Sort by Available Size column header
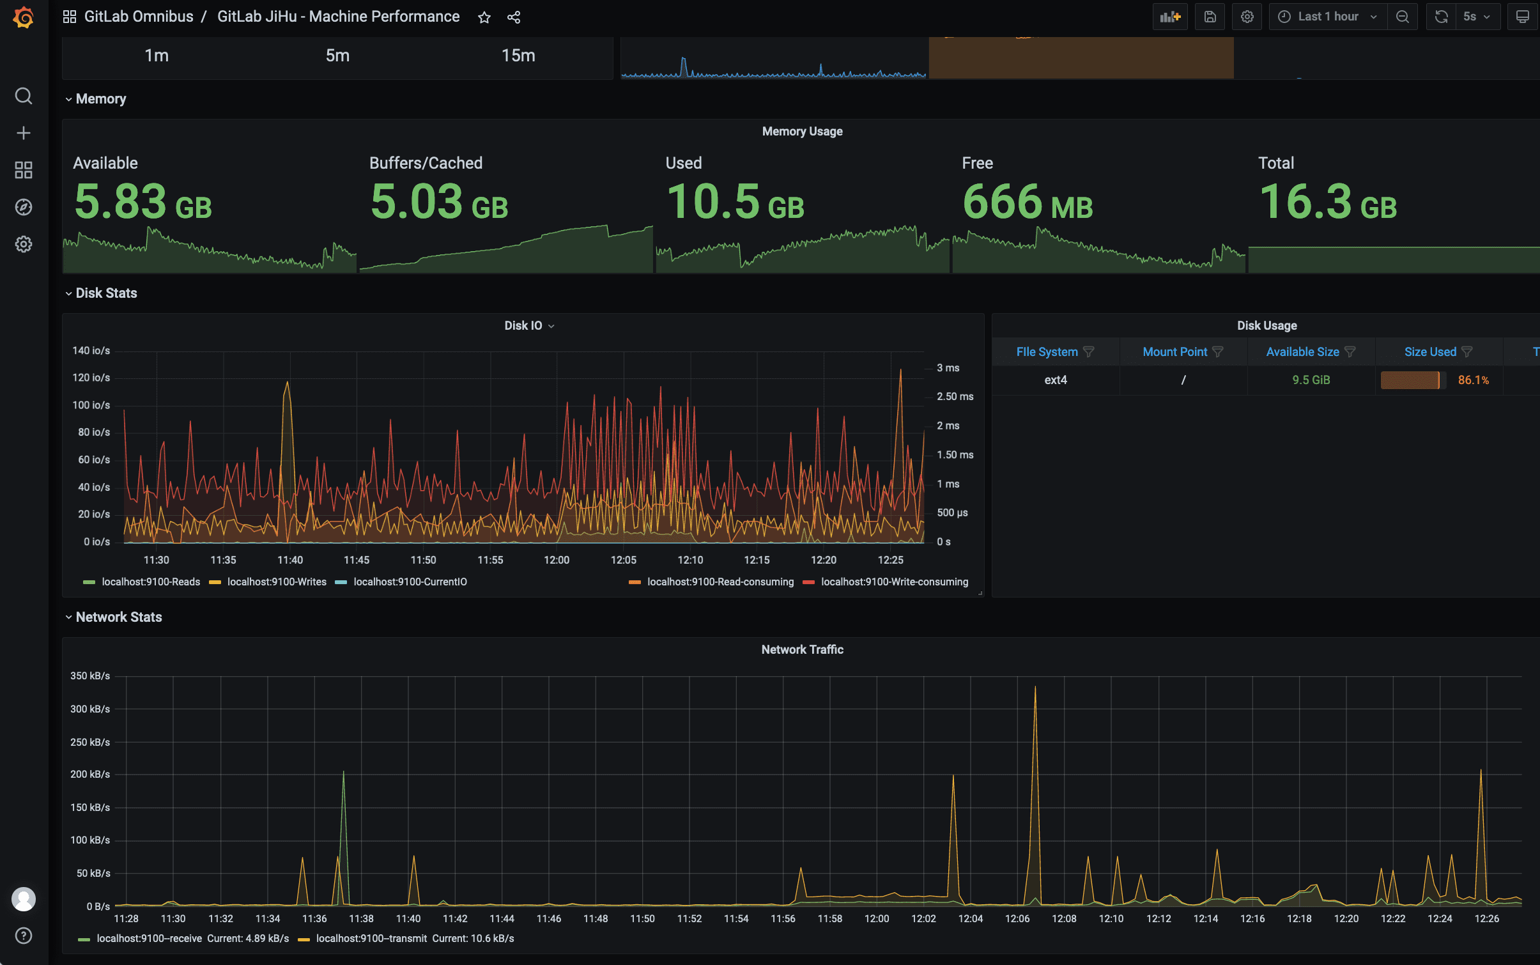The height and width of the screenshot is (965, 1540). click(1302, 352)
